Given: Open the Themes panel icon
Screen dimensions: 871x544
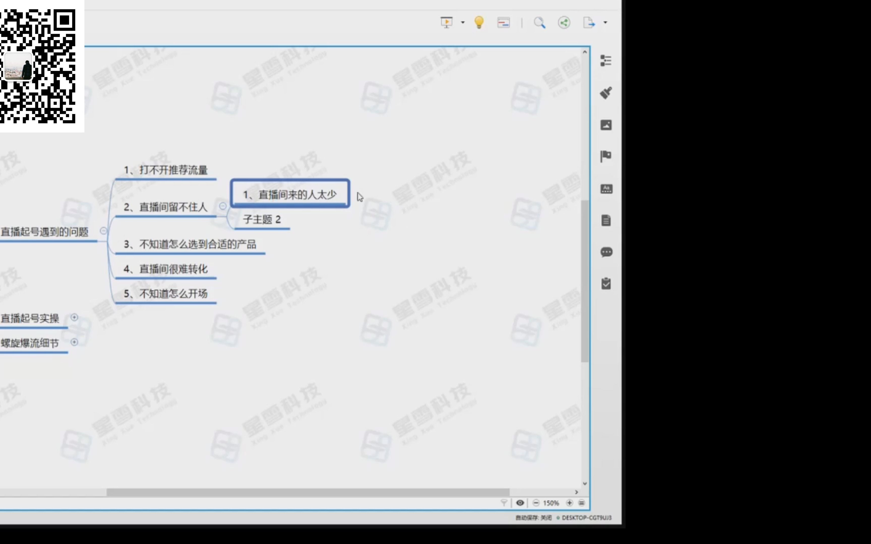Looking at the screenshot, I should pyautogui.click(x=606, y=189).
